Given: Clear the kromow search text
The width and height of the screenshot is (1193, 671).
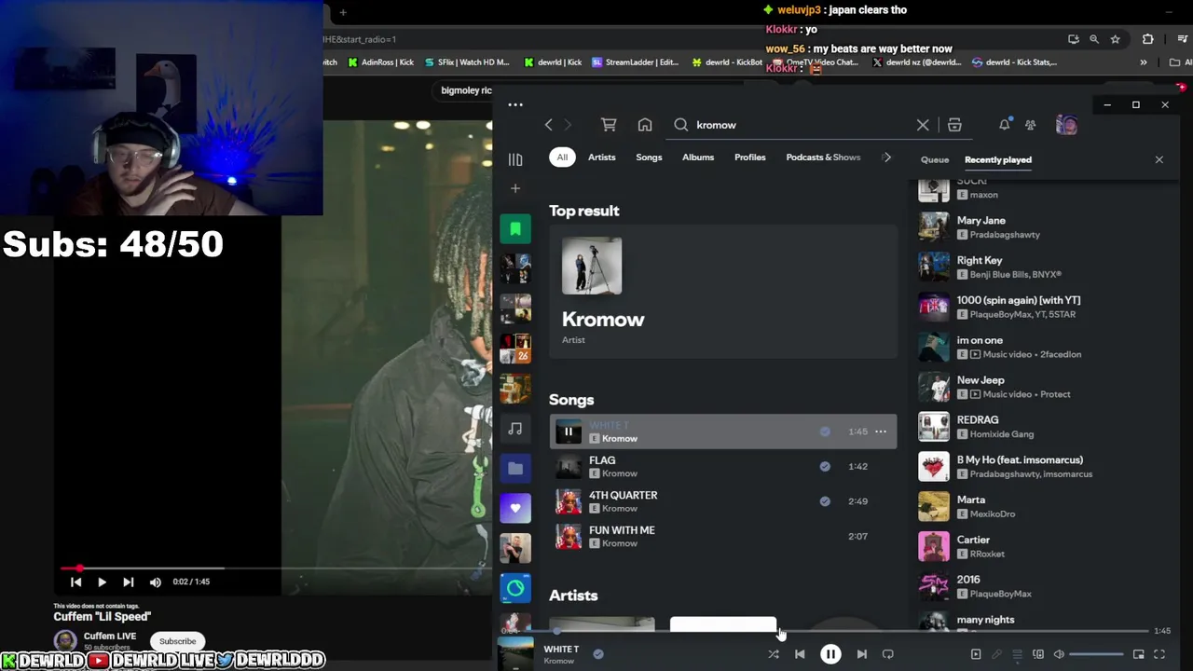Looking at the screenshot, I should pyautogui.click(x=923, y=125).
